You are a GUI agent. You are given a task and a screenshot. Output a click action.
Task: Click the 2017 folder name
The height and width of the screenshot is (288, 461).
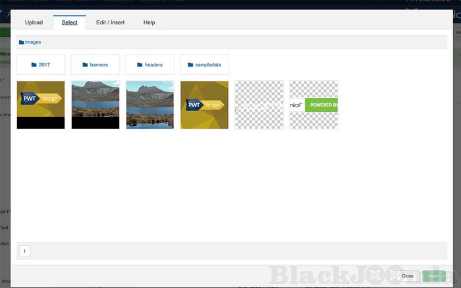tap(45, 65)
